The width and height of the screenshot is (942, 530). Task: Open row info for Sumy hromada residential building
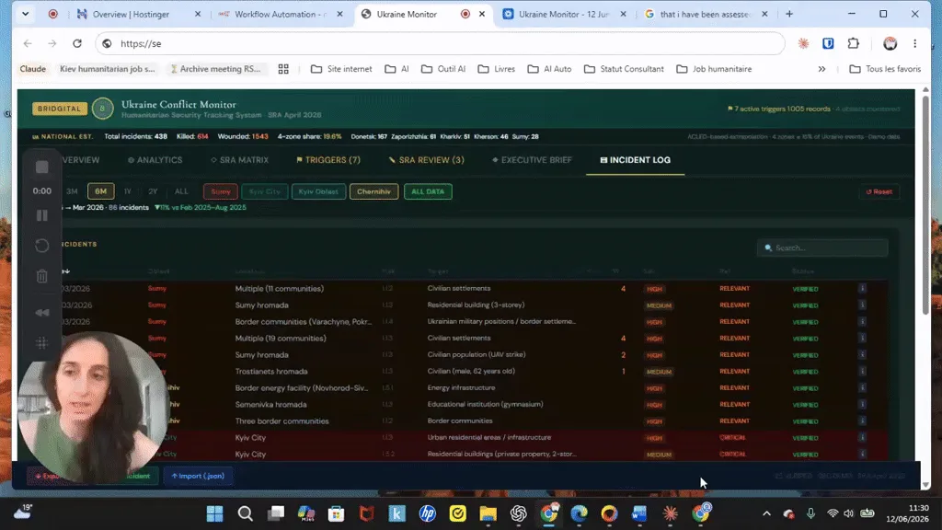(x=862, y=305)
